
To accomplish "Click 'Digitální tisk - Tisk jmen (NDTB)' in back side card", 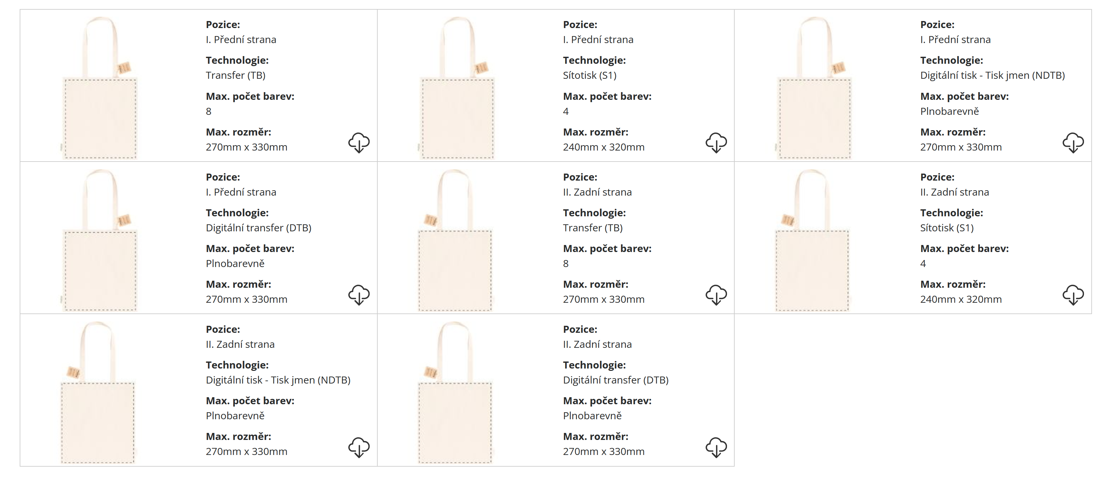I will click(x=278, y=380).
